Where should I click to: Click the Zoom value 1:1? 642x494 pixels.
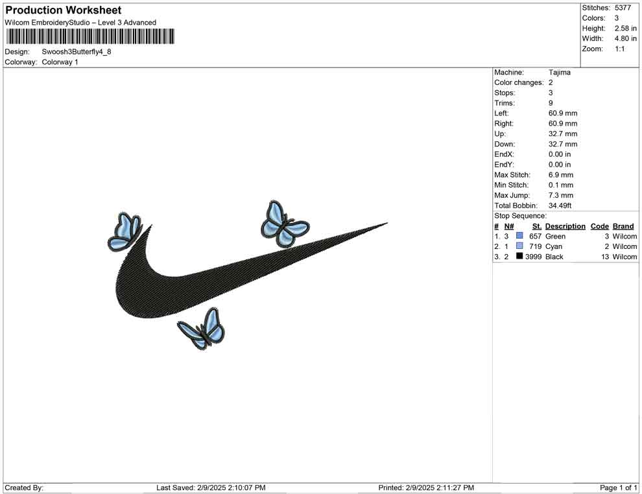pos(620,49)
